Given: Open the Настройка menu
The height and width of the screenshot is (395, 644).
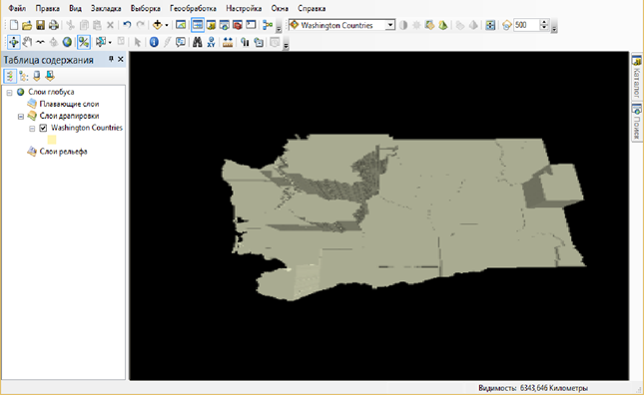Looking at the screenshot, I should pos(244,8).
